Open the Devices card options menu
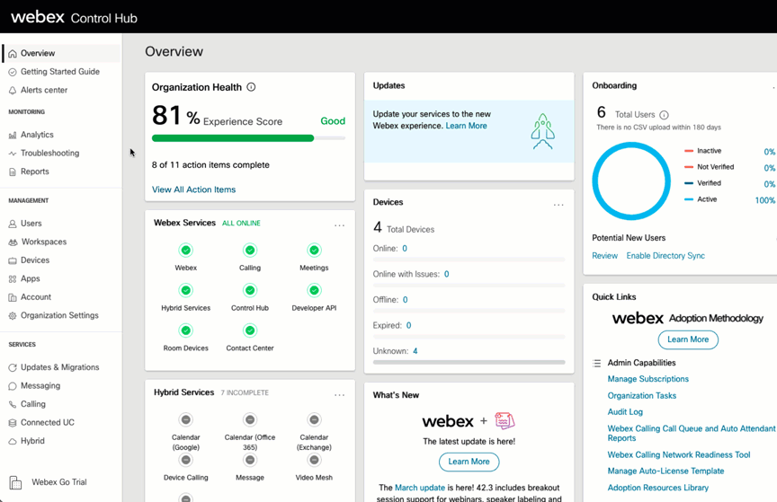This screenshot has height=502, width=777. click(x=558, y=205)
